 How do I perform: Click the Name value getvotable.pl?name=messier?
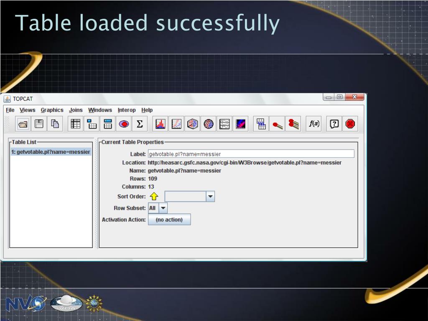click(184, 171)
